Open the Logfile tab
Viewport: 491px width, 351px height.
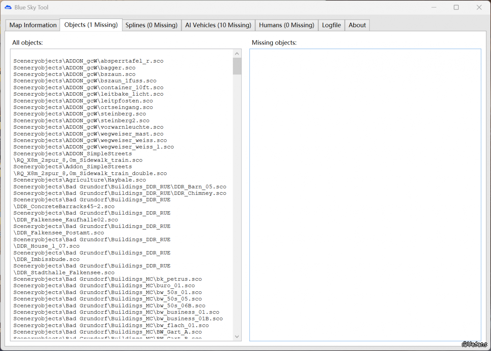point(331,25)
